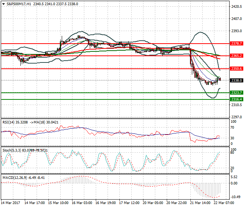Click the RSI(14) 35.3208 indicator label
The width and height of the screenshot is (244, 207).
point(15,122)
